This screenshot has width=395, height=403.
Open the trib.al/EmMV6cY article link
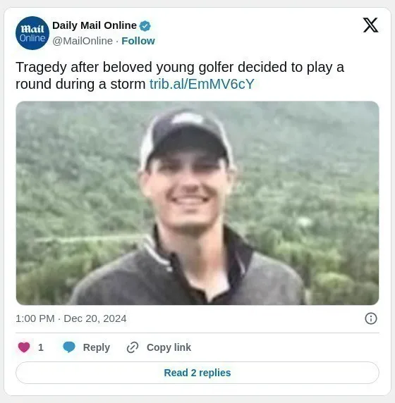(x=202, y=84)
